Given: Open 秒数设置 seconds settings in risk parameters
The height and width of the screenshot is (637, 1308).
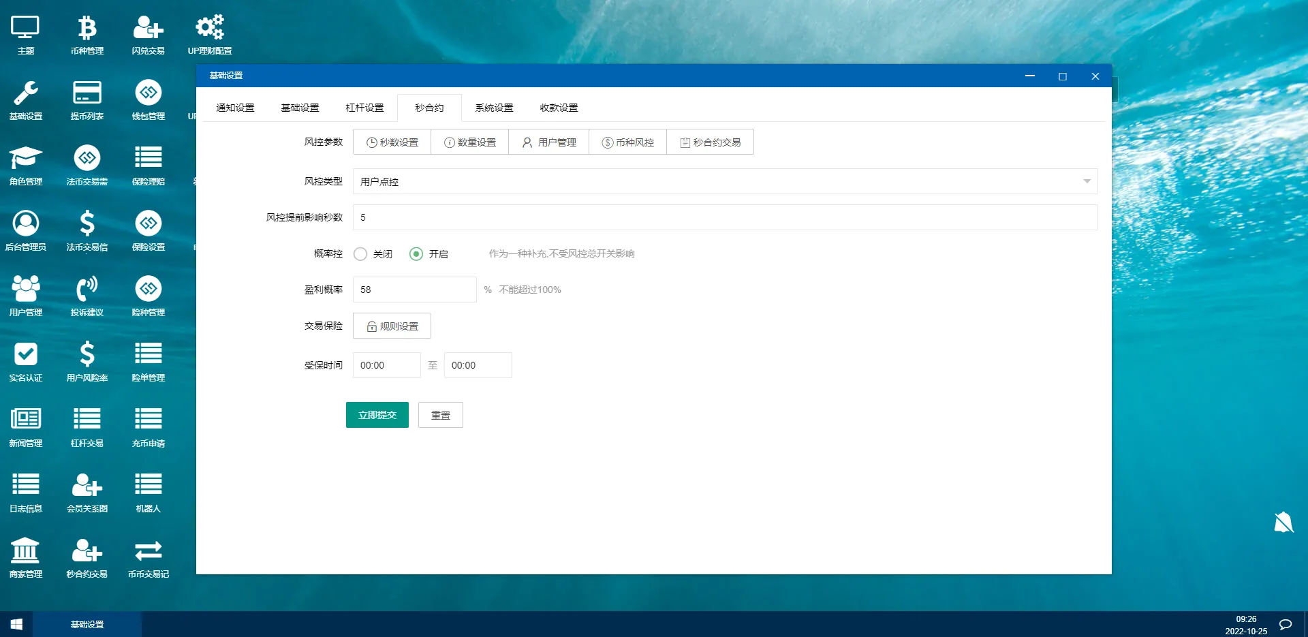Looking at the screenshot, I should pos(392,142).
